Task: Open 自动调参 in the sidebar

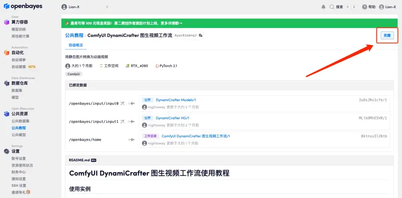Action: [x=19, y=60]
